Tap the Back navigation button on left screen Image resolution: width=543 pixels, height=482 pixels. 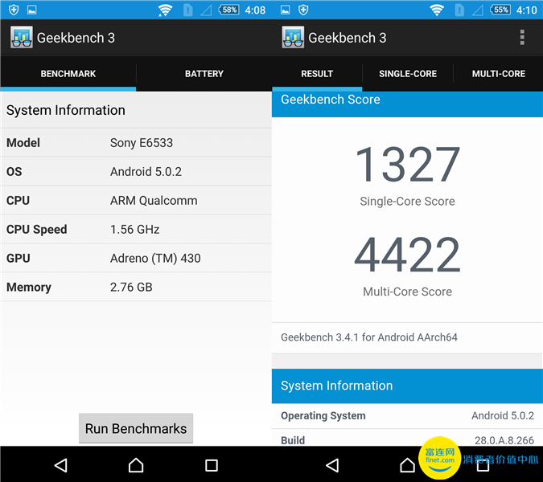coord(61,465)
